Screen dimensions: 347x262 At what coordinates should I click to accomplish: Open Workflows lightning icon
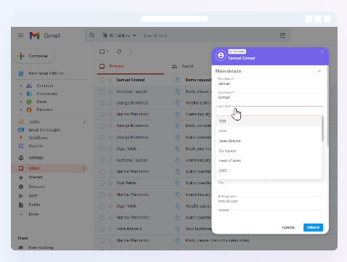pyautogui.click(x=21, y=138)
